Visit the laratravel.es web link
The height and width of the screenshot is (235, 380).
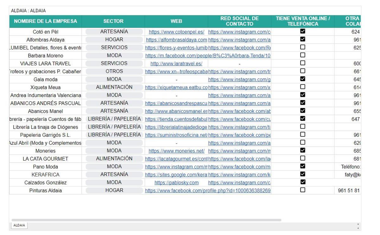pos(176,64)
